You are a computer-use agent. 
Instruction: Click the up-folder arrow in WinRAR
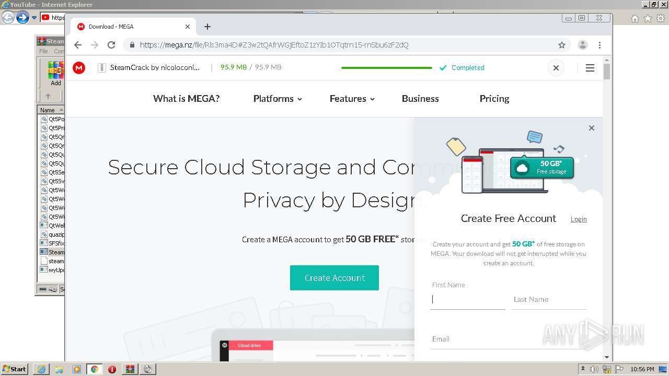click(48, 96)
